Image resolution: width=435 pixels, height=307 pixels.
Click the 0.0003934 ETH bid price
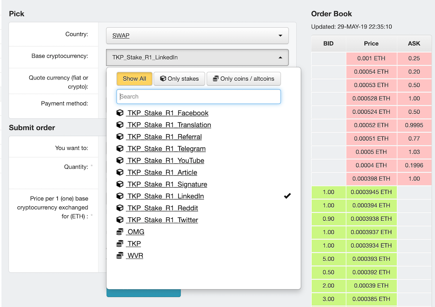(371, 245)
